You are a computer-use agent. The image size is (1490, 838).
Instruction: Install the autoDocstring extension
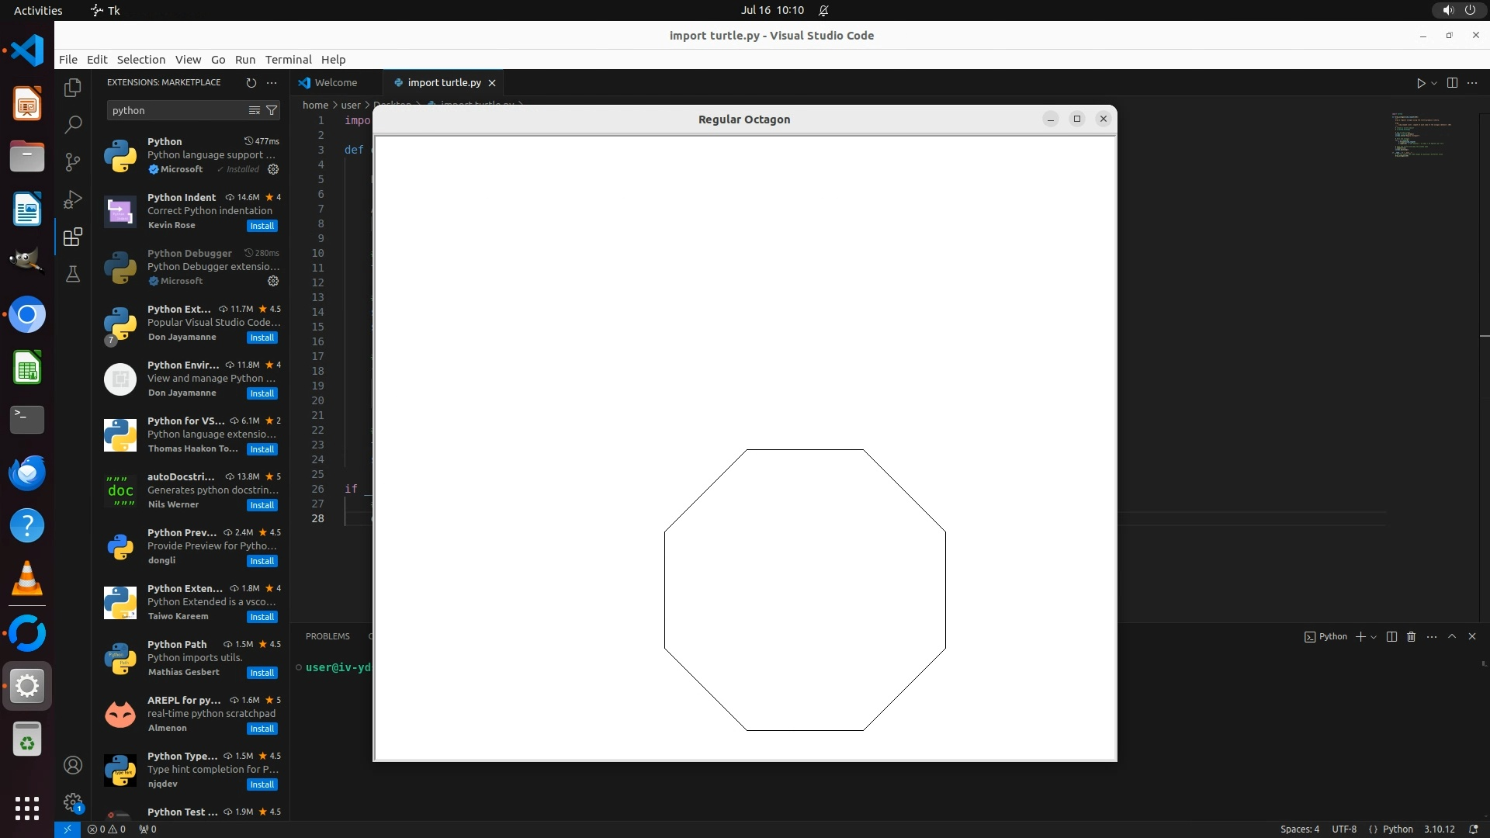pyautogui.click(x=262, y=505)
